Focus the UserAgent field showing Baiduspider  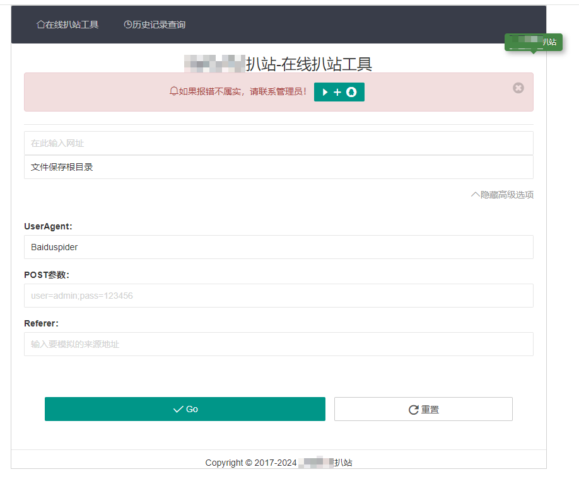point(278,247)
